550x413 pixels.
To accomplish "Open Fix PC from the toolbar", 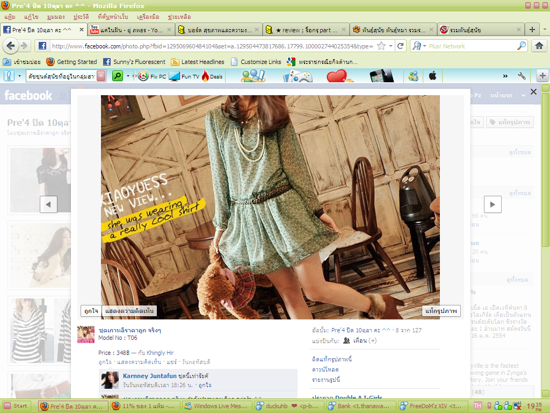I will point(152,76).
